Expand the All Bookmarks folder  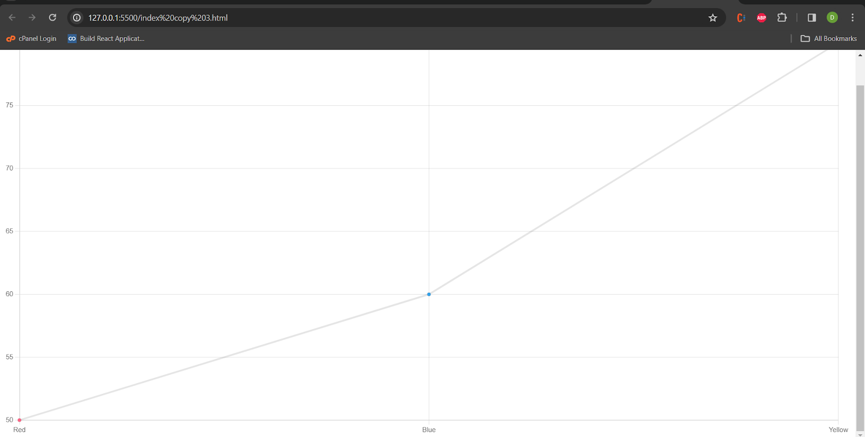(x=829, y=39)
